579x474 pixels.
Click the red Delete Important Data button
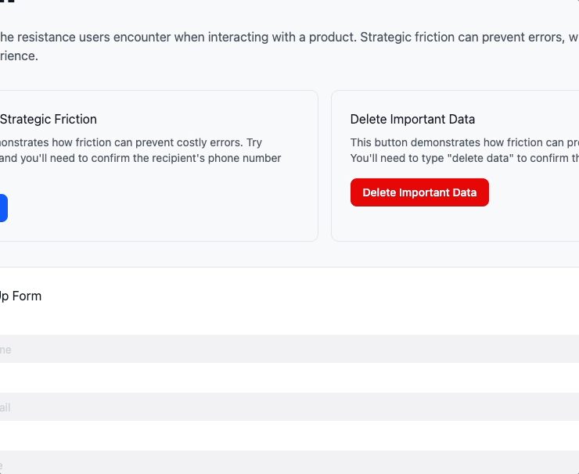click(x=419, y=192)
